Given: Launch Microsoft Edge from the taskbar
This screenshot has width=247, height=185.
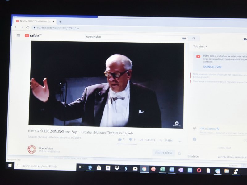Looking at the screenshot, I should 90,167.
